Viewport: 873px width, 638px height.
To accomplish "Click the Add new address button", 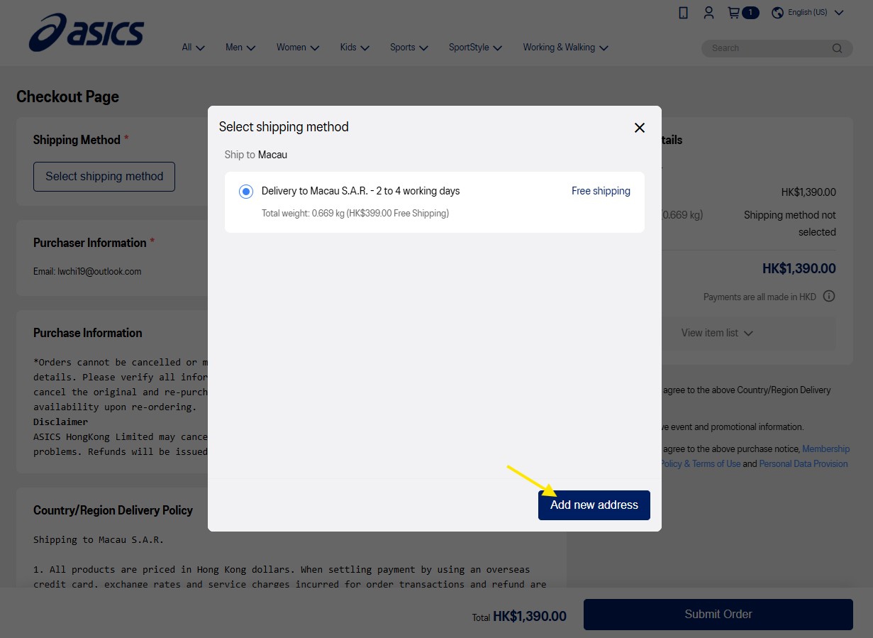I will [x=594, y=505].
